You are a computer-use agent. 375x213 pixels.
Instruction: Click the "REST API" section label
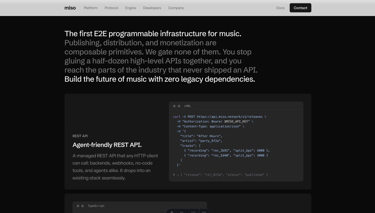80,136
